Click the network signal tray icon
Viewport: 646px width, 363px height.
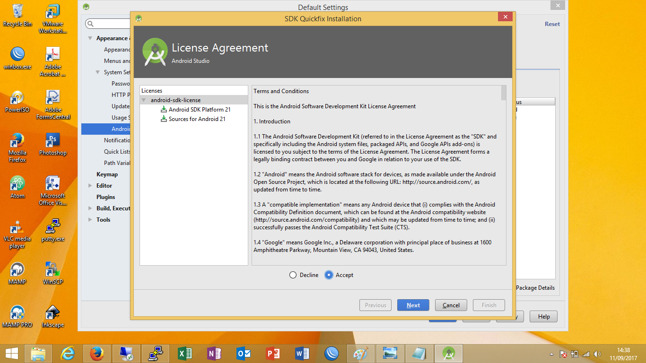click(x=586, y=354)
